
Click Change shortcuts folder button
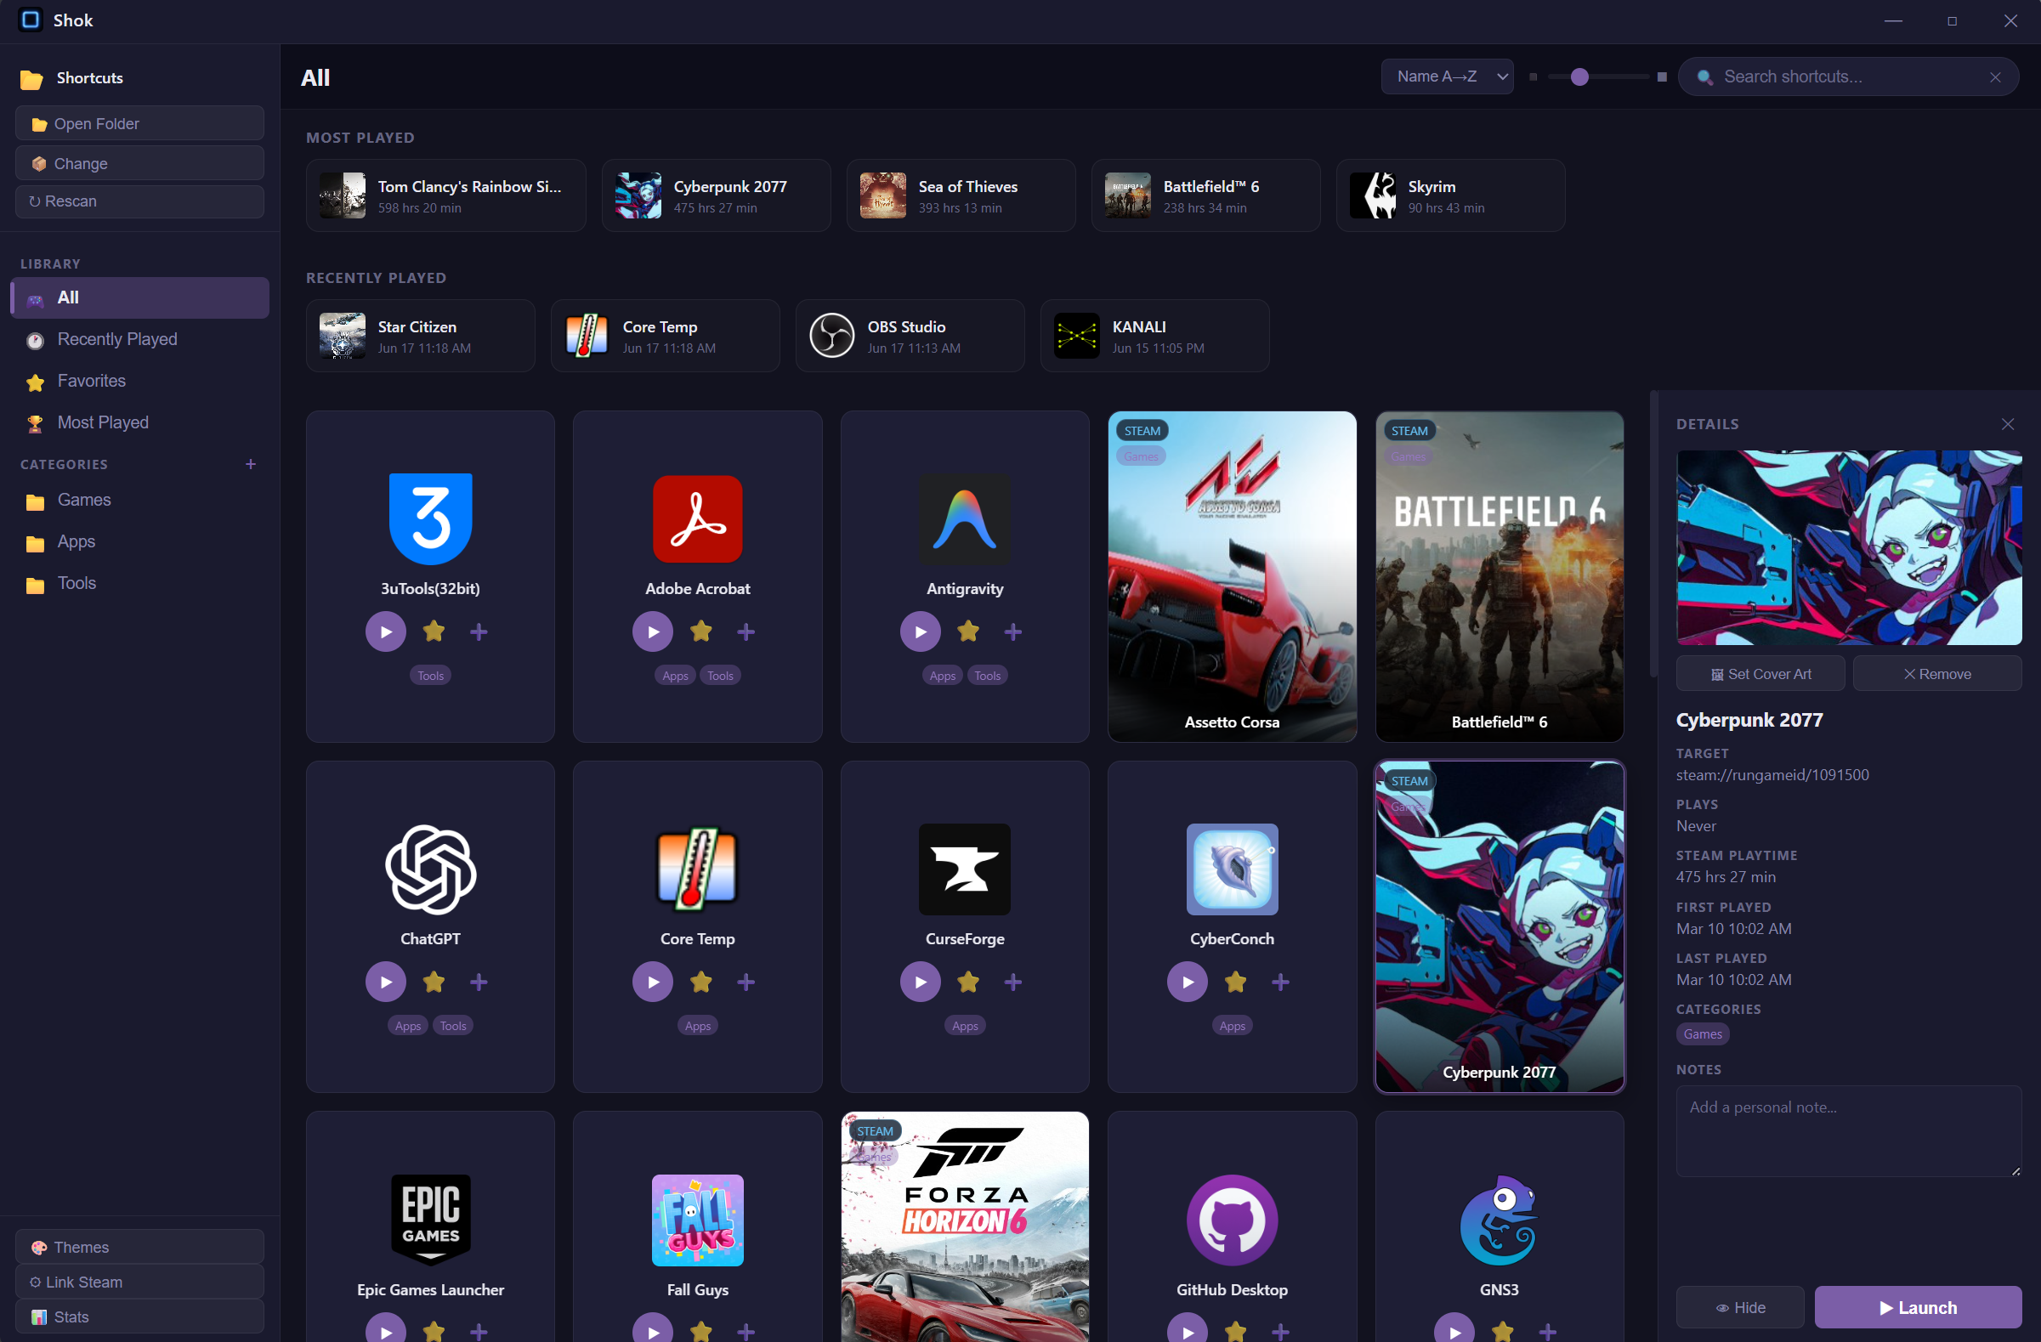tap(139, 163)
